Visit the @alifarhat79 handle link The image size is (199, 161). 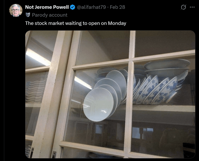point(91,7)
